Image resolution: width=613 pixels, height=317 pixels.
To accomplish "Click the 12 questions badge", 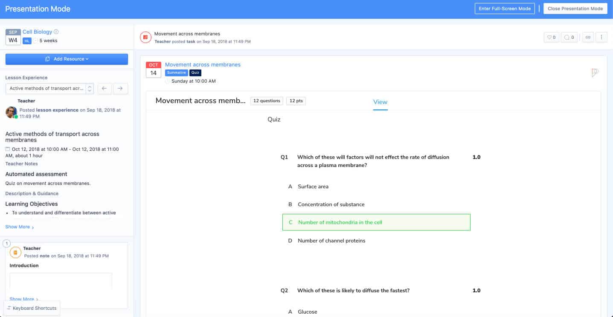I will pyautogui.click(x=267, y=101).
